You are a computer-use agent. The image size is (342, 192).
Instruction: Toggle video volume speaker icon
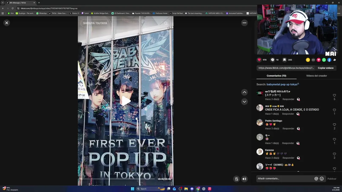244,179
